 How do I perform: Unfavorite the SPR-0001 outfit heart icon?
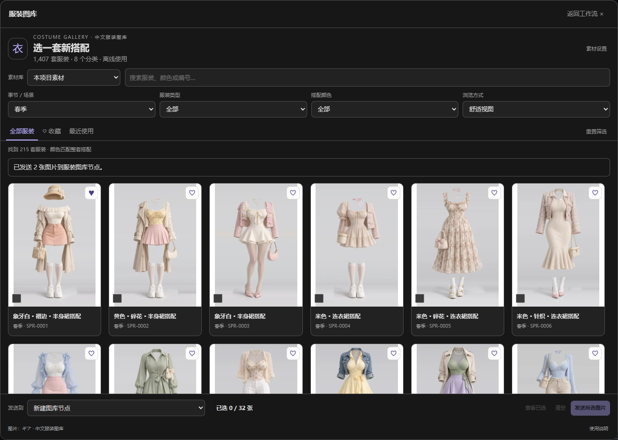click(91, 193)
